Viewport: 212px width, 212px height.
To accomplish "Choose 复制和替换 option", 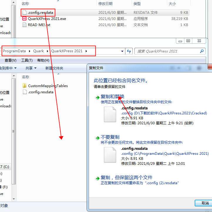I will pos(112,96).
